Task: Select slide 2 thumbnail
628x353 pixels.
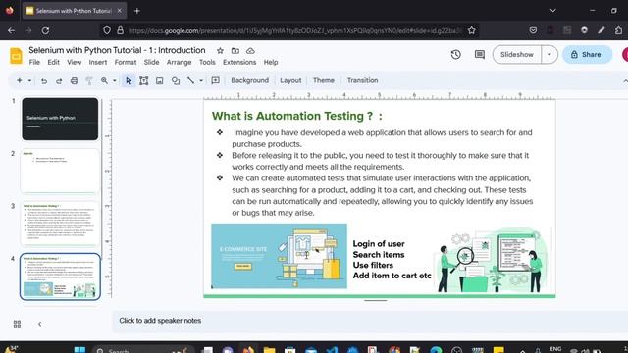Action: [60, 172]
